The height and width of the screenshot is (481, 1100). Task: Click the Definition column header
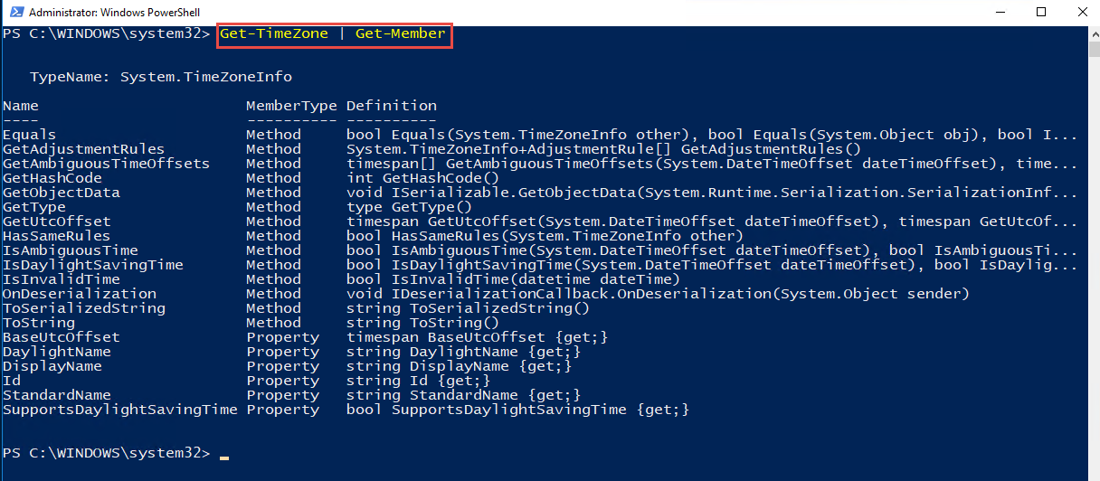[392, 106]
